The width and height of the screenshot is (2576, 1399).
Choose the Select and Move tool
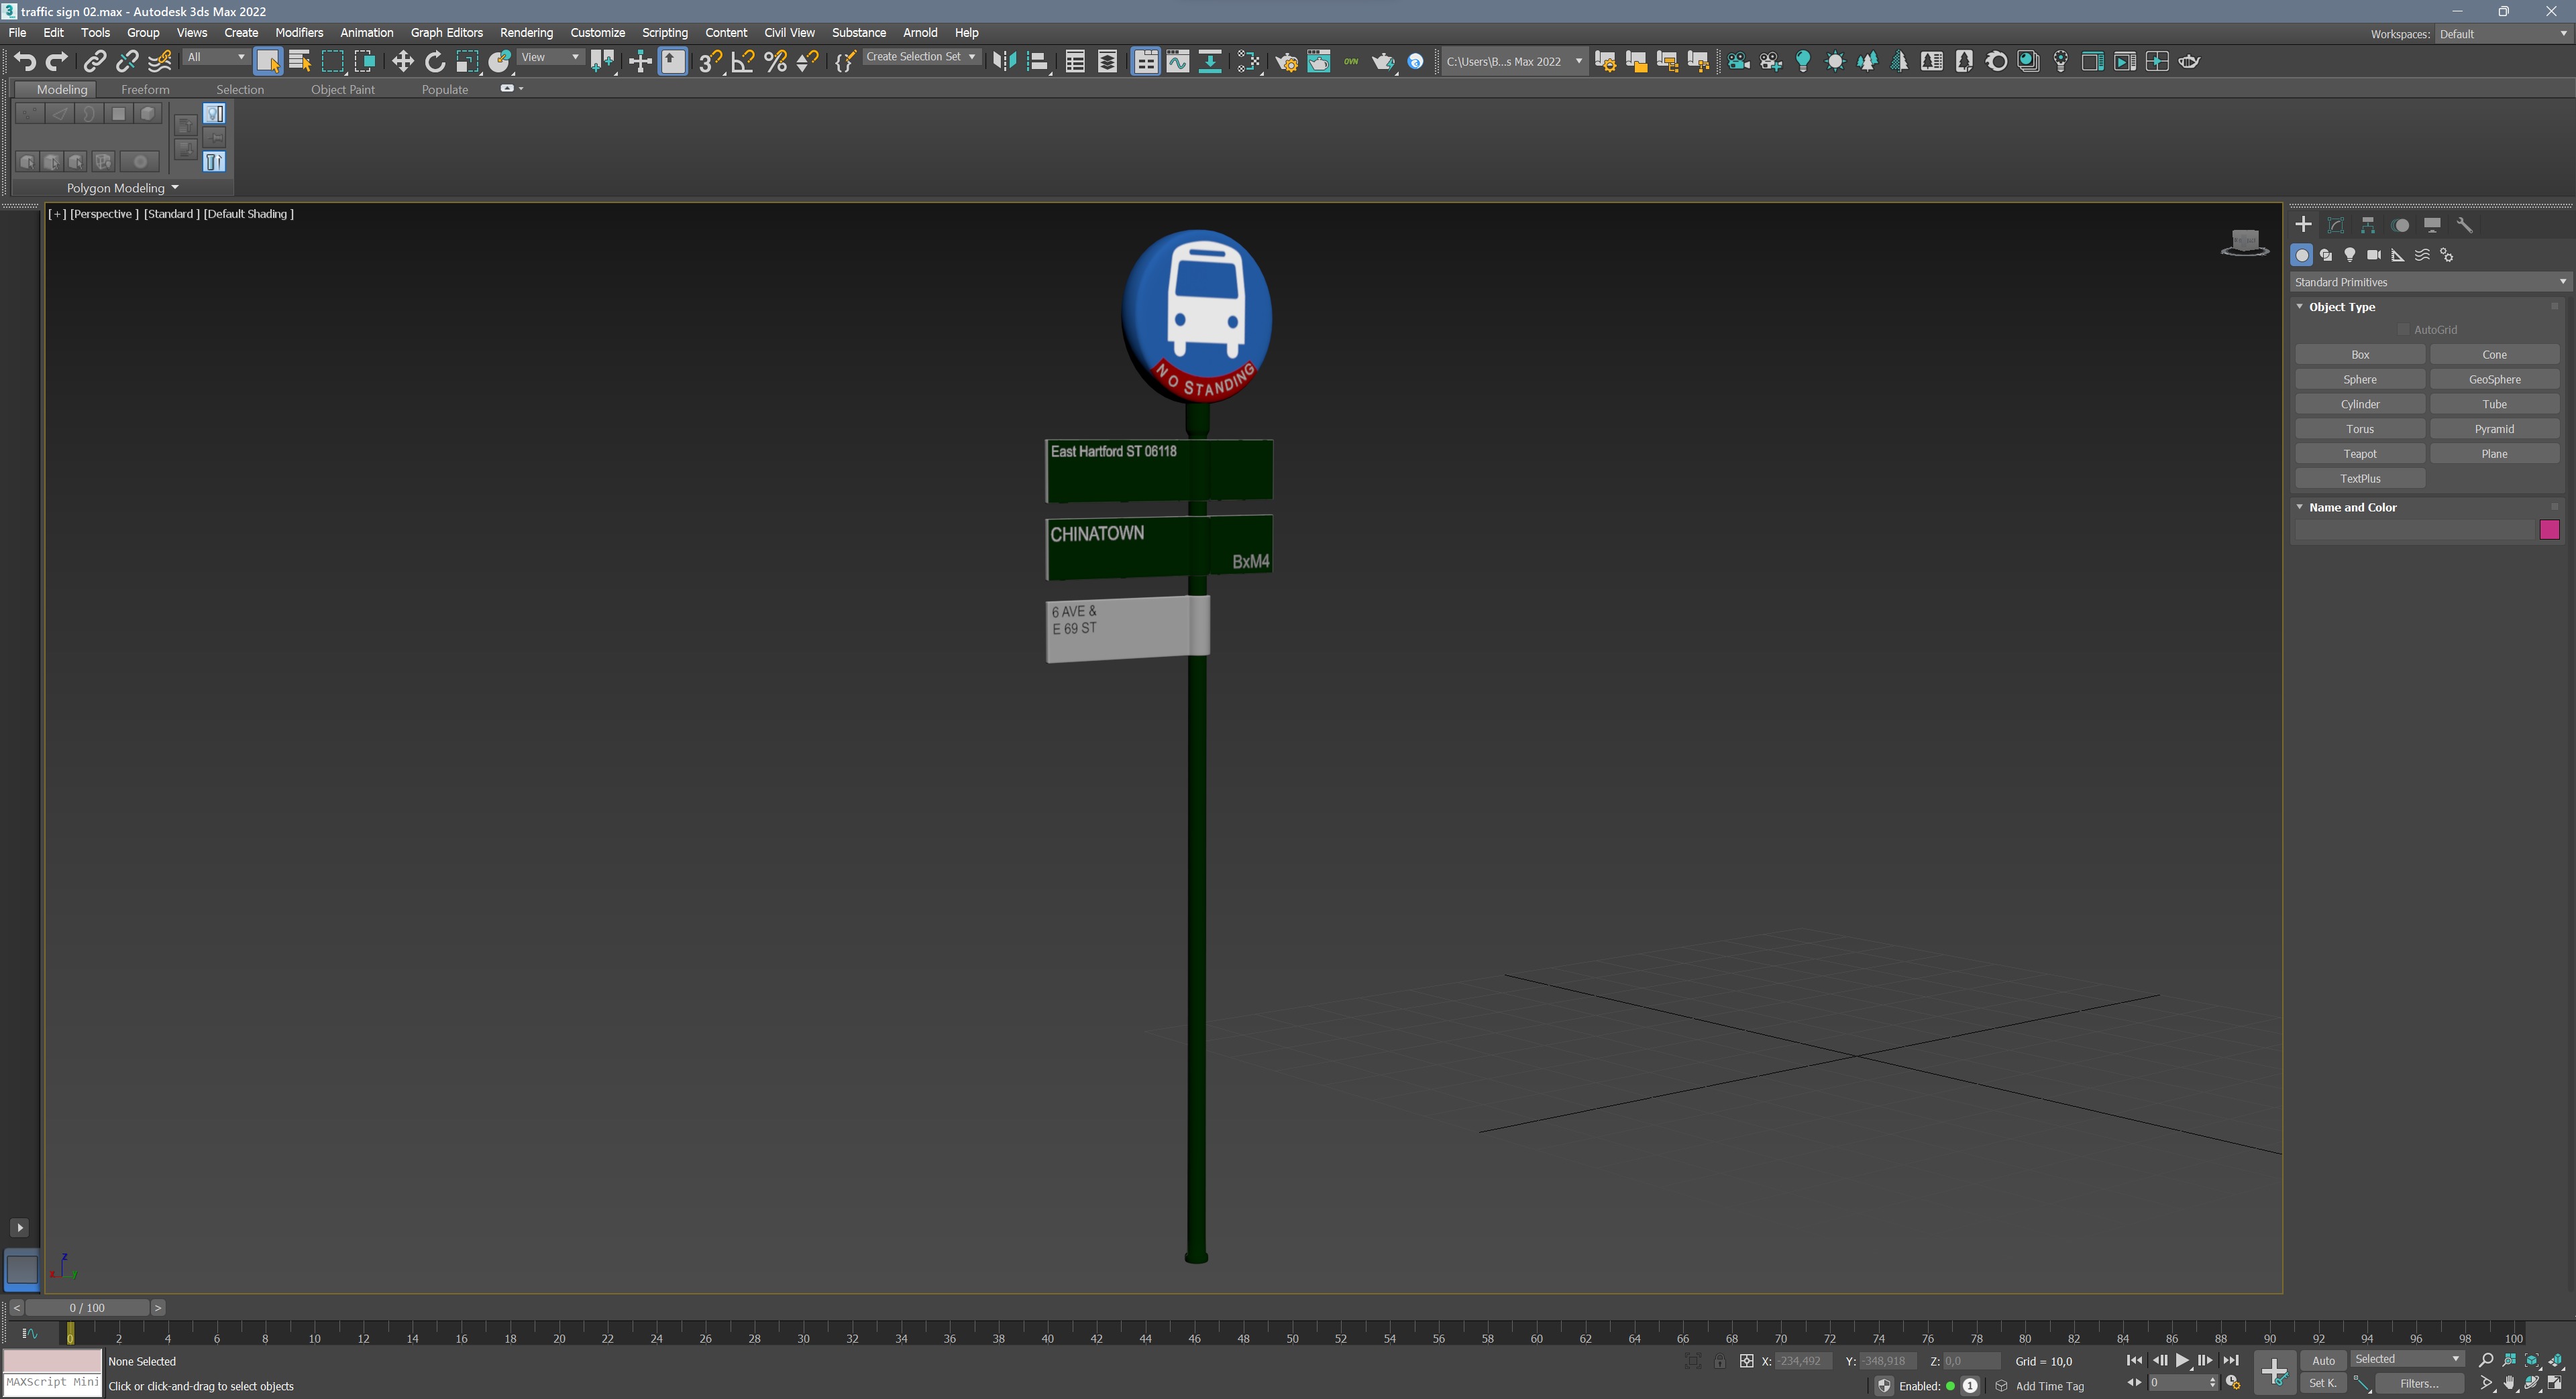(402, 61)
